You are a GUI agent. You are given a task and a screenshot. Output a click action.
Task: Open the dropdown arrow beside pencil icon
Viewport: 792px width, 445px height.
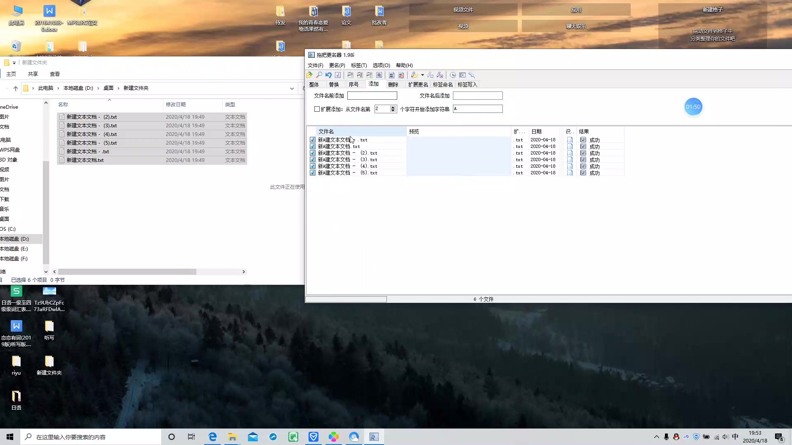pyautogui.click(x=422, y=75)
